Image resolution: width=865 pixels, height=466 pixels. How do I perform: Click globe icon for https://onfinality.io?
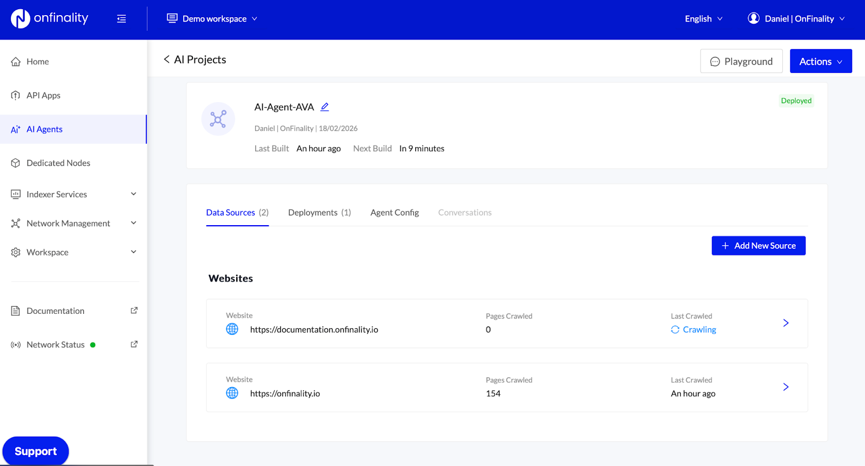232,393
